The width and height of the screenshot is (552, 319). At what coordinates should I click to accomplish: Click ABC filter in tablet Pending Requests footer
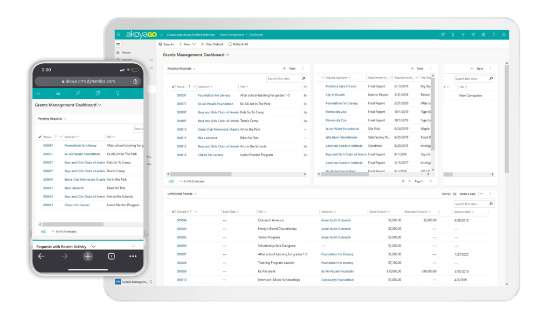click(x=171, y=181)
